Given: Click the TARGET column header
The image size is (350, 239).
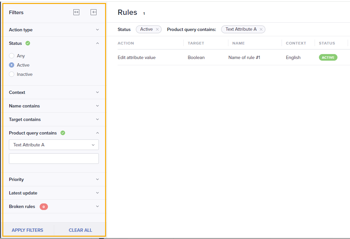Looking at the screenshot, I should coord(196,43).
